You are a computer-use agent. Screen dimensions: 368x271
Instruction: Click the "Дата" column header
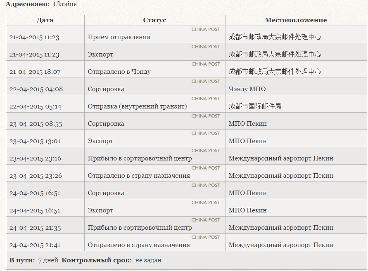click(45, 20)
